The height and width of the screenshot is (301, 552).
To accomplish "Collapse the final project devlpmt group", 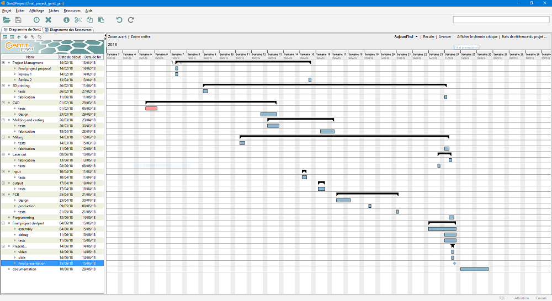I will 3,223.
